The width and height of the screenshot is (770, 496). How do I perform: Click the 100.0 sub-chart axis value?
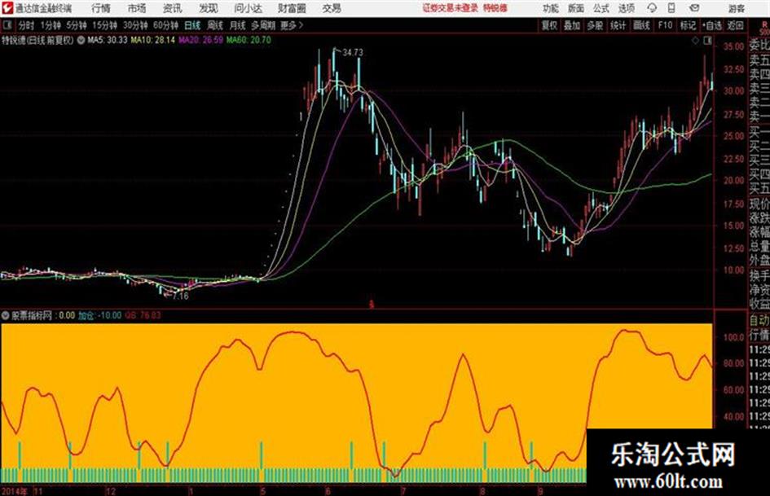(733, 337)
